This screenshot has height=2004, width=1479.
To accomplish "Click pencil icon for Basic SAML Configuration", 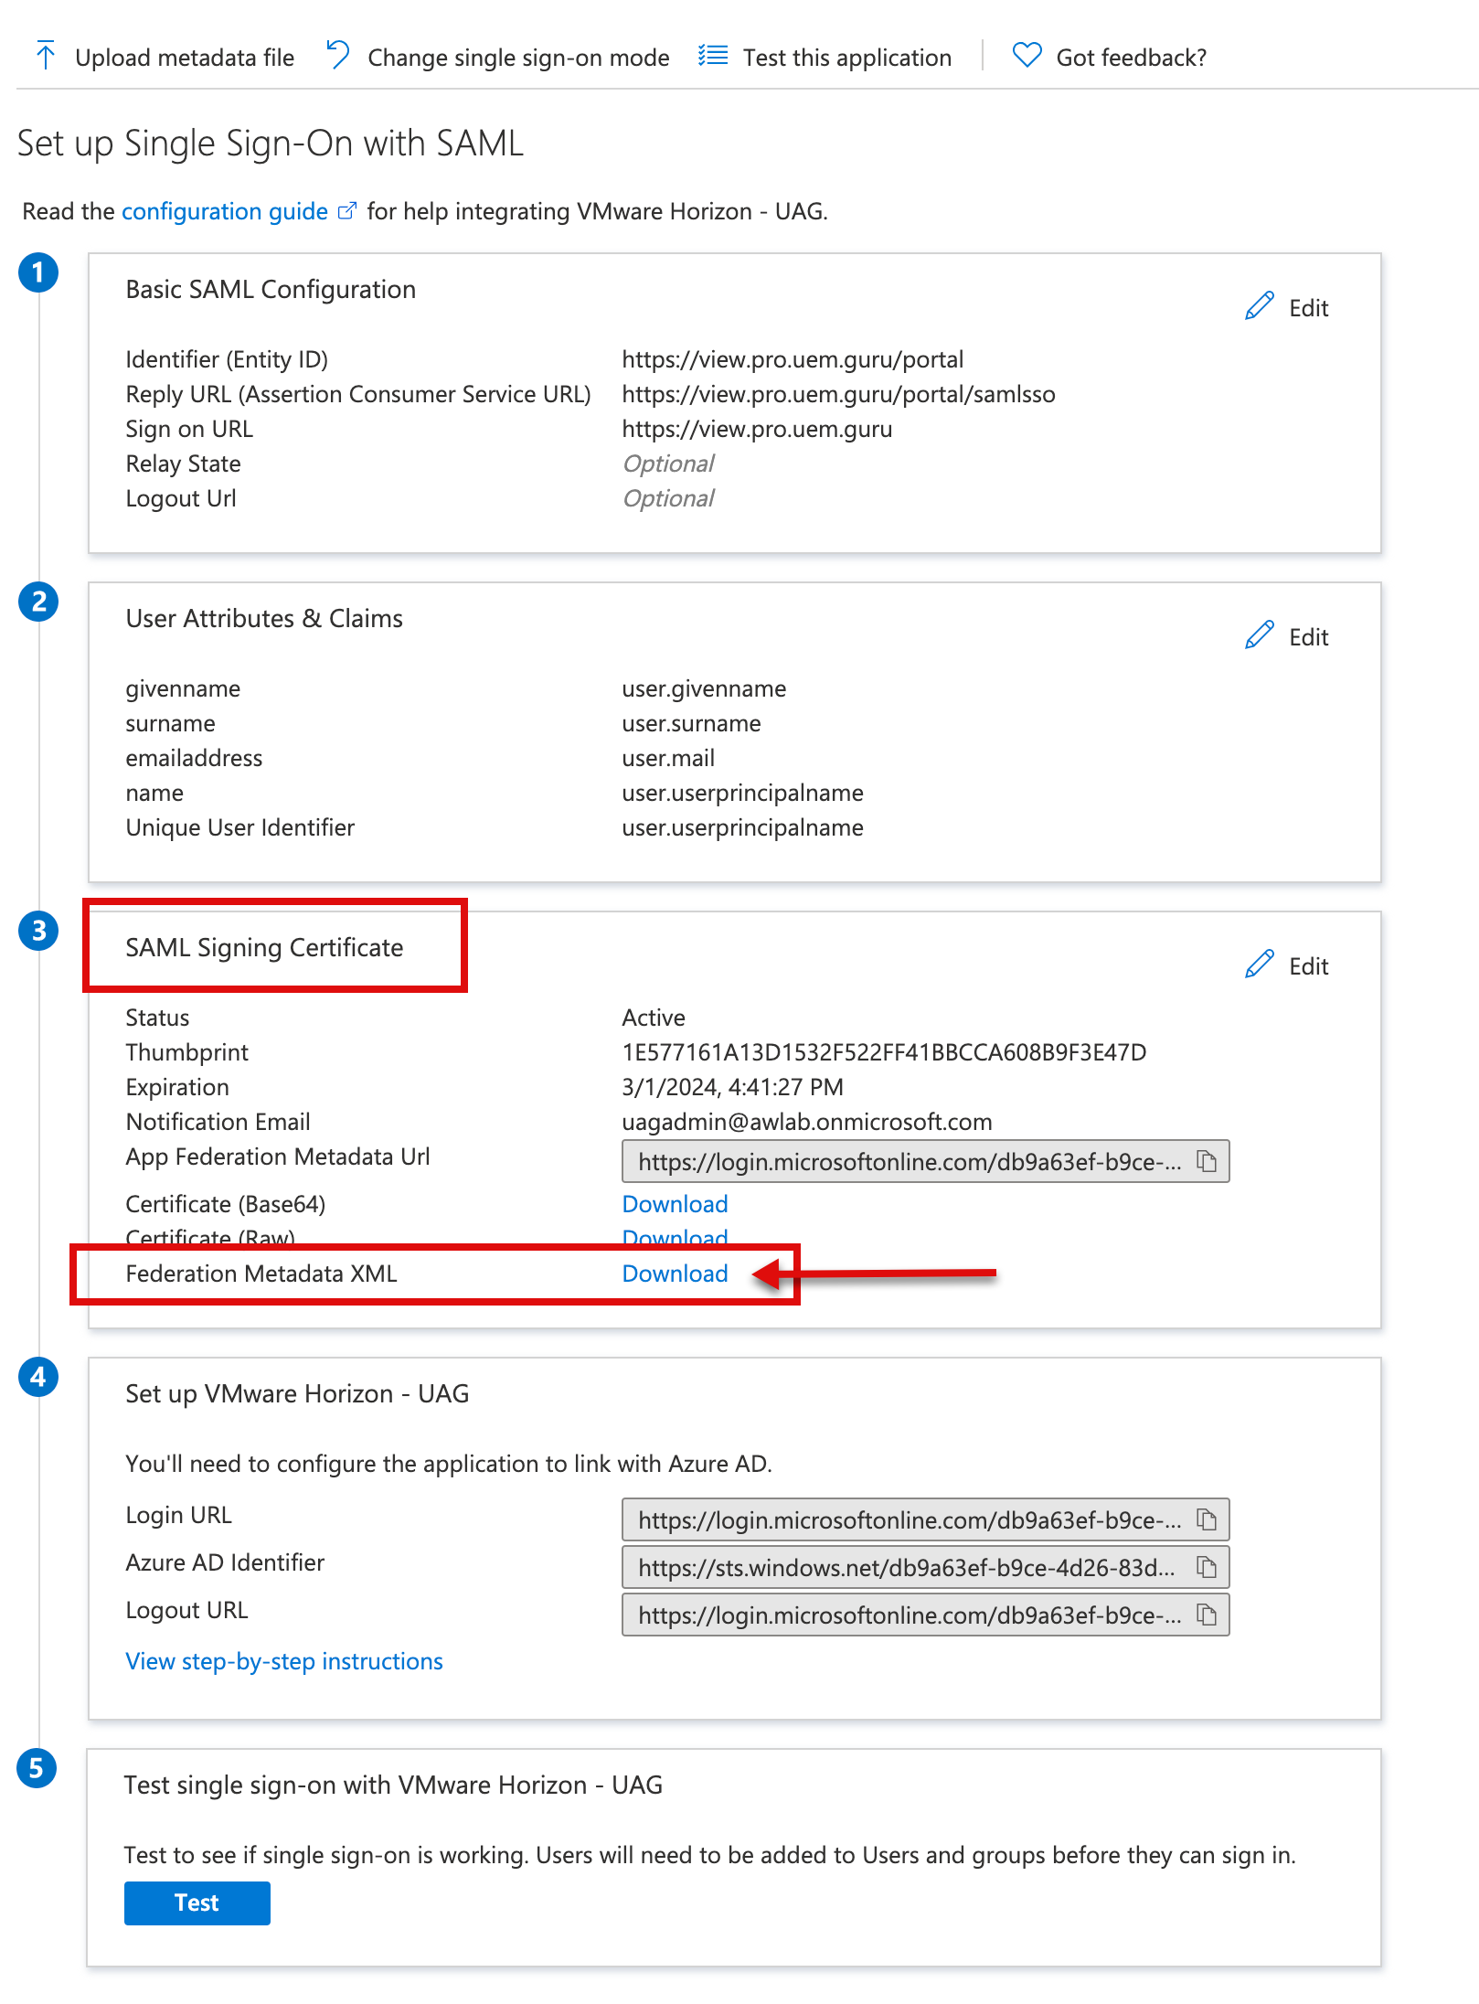I will click(x=1260, y=307).
